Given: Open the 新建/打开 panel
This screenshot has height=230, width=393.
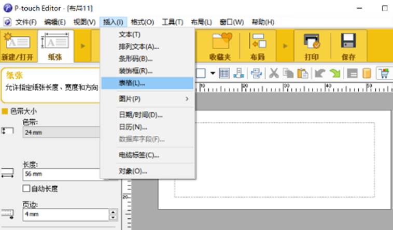Looking at the screenshot, I should click(18, 46).
